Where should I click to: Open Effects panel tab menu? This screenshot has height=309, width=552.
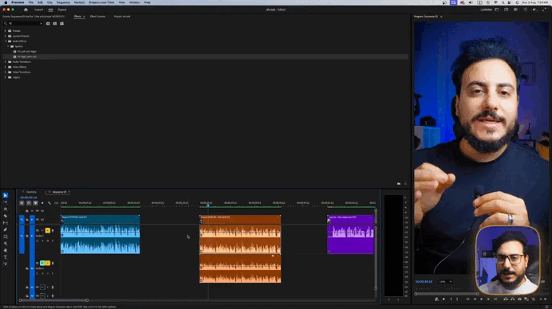(84, 17)
